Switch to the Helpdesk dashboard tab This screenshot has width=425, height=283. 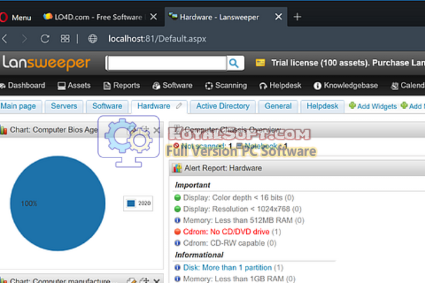tap(322, 106)
